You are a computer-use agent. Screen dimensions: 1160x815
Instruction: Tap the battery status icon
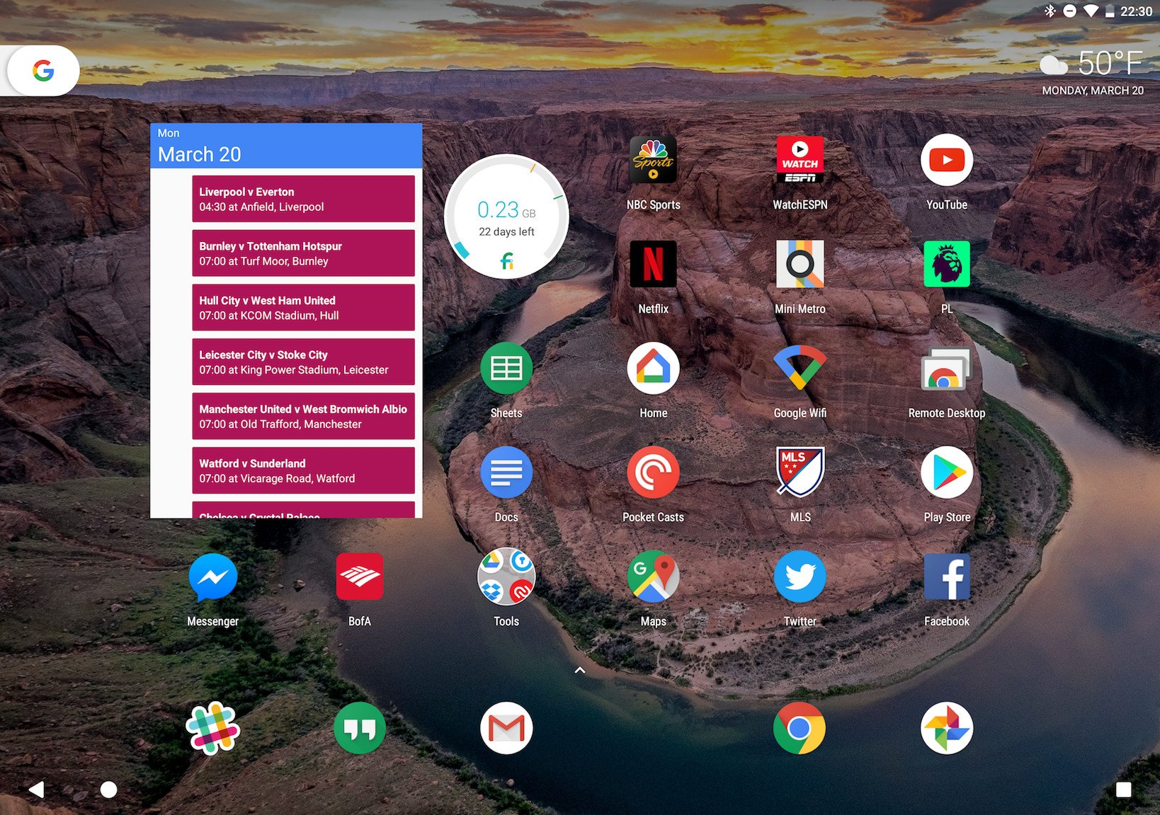pyautogui.click(x=1110, y=11)
